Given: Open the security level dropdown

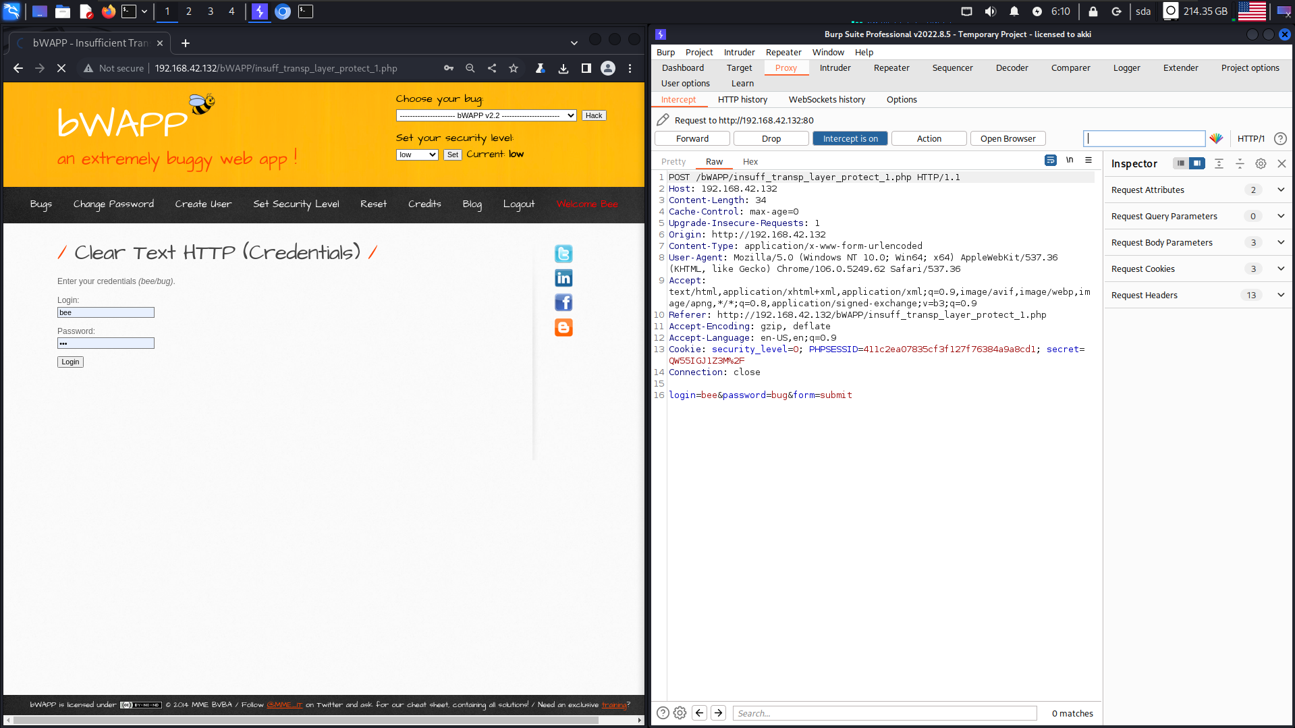Looking at the screenshot, I should (x=417, y=155).
